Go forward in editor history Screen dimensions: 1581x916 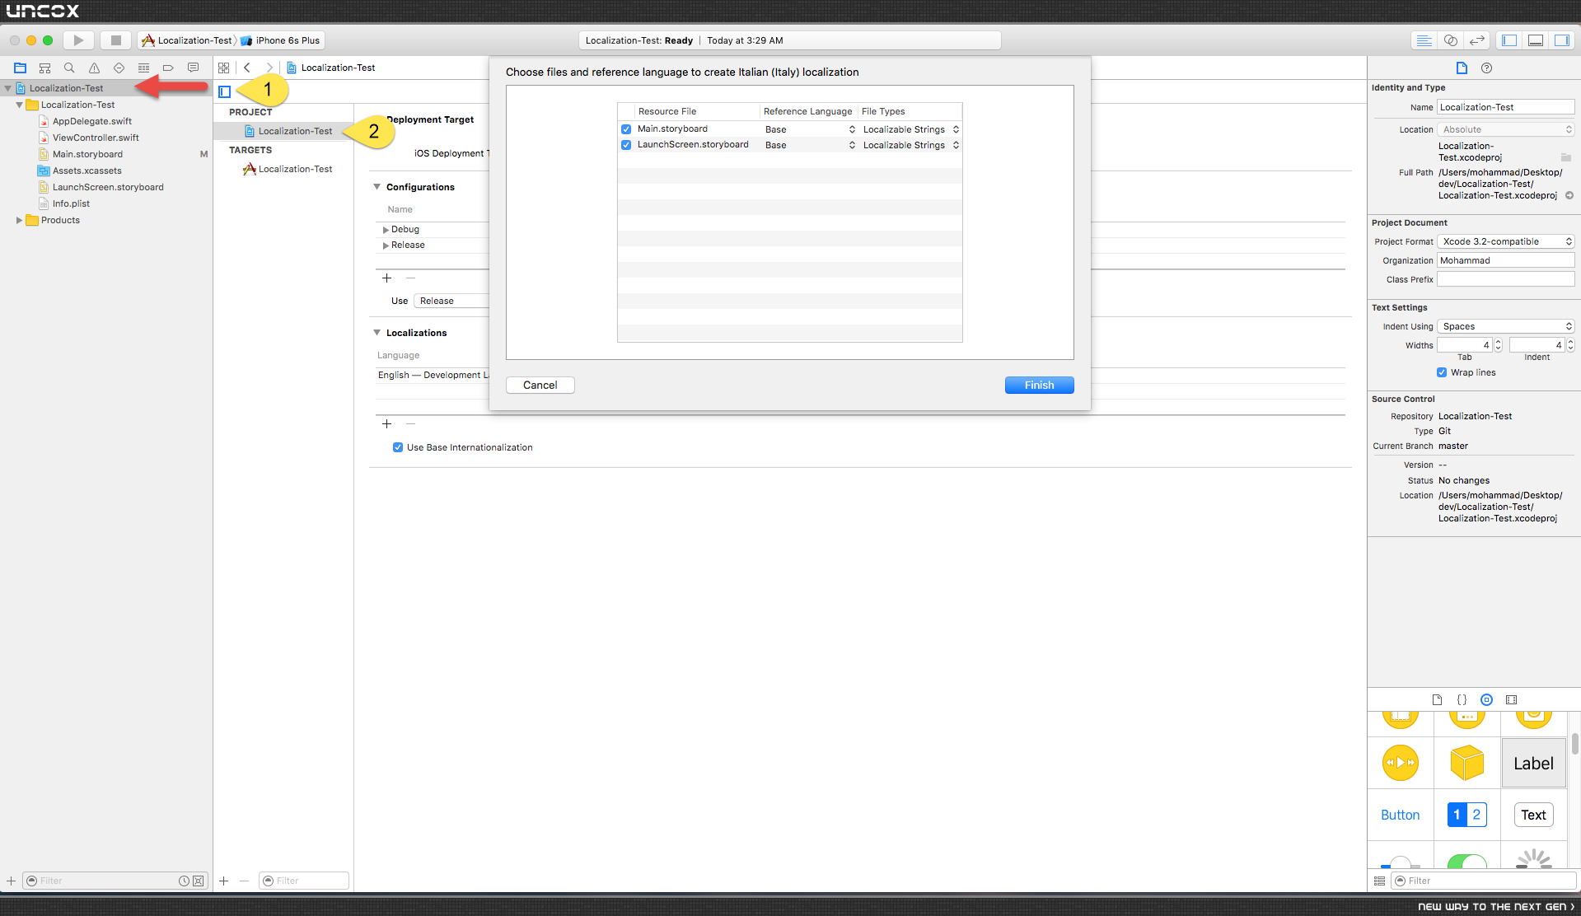point(269,68)
